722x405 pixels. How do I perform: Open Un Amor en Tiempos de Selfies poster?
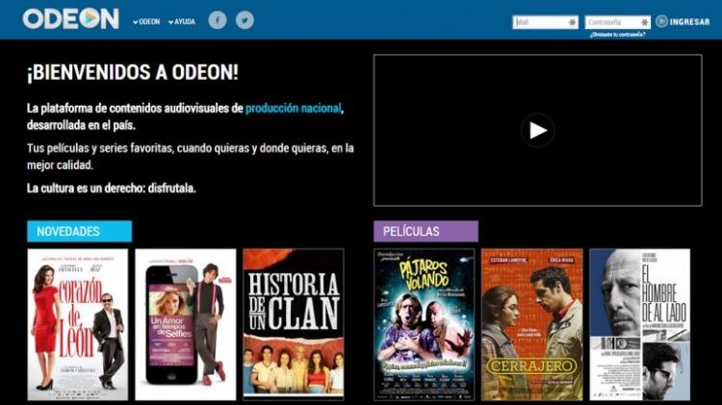[x=186, y=324]
